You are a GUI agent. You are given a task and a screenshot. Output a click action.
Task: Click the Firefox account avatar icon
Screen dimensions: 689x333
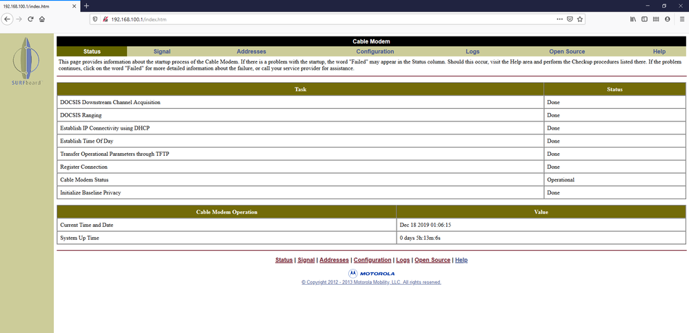point(668,19)
